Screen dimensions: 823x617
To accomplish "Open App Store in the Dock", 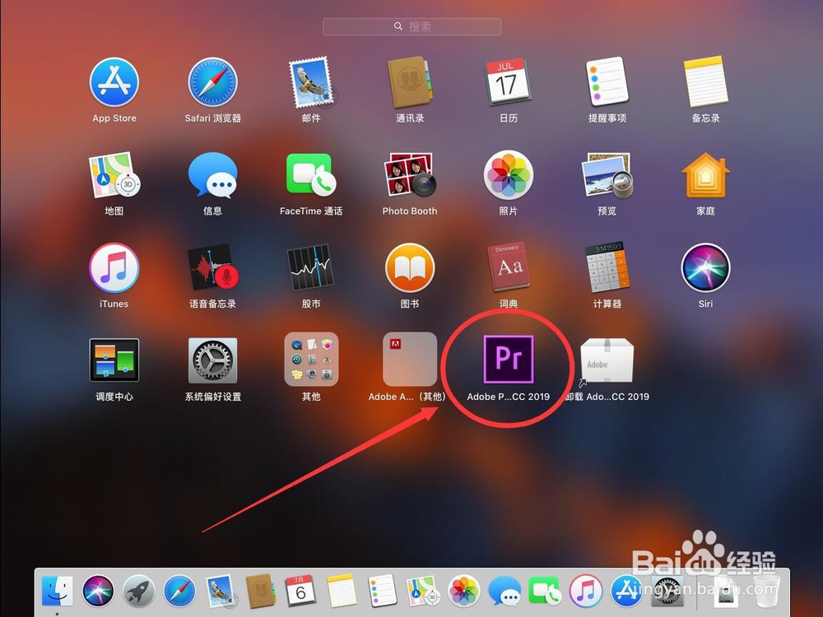I will [626, 591].
